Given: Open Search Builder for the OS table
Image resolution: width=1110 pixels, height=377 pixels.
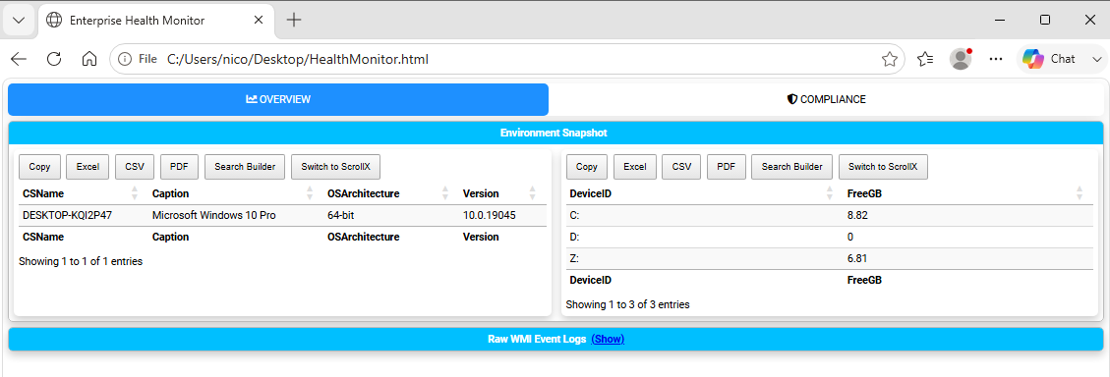Looking at the screenshot, I should point(244,167).
